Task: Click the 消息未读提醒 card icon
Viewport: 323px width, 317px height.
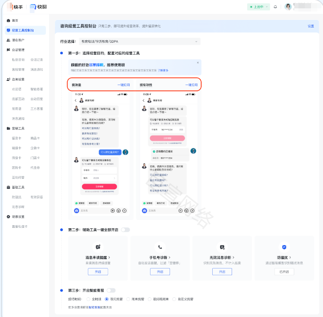Action: (98, 247)
